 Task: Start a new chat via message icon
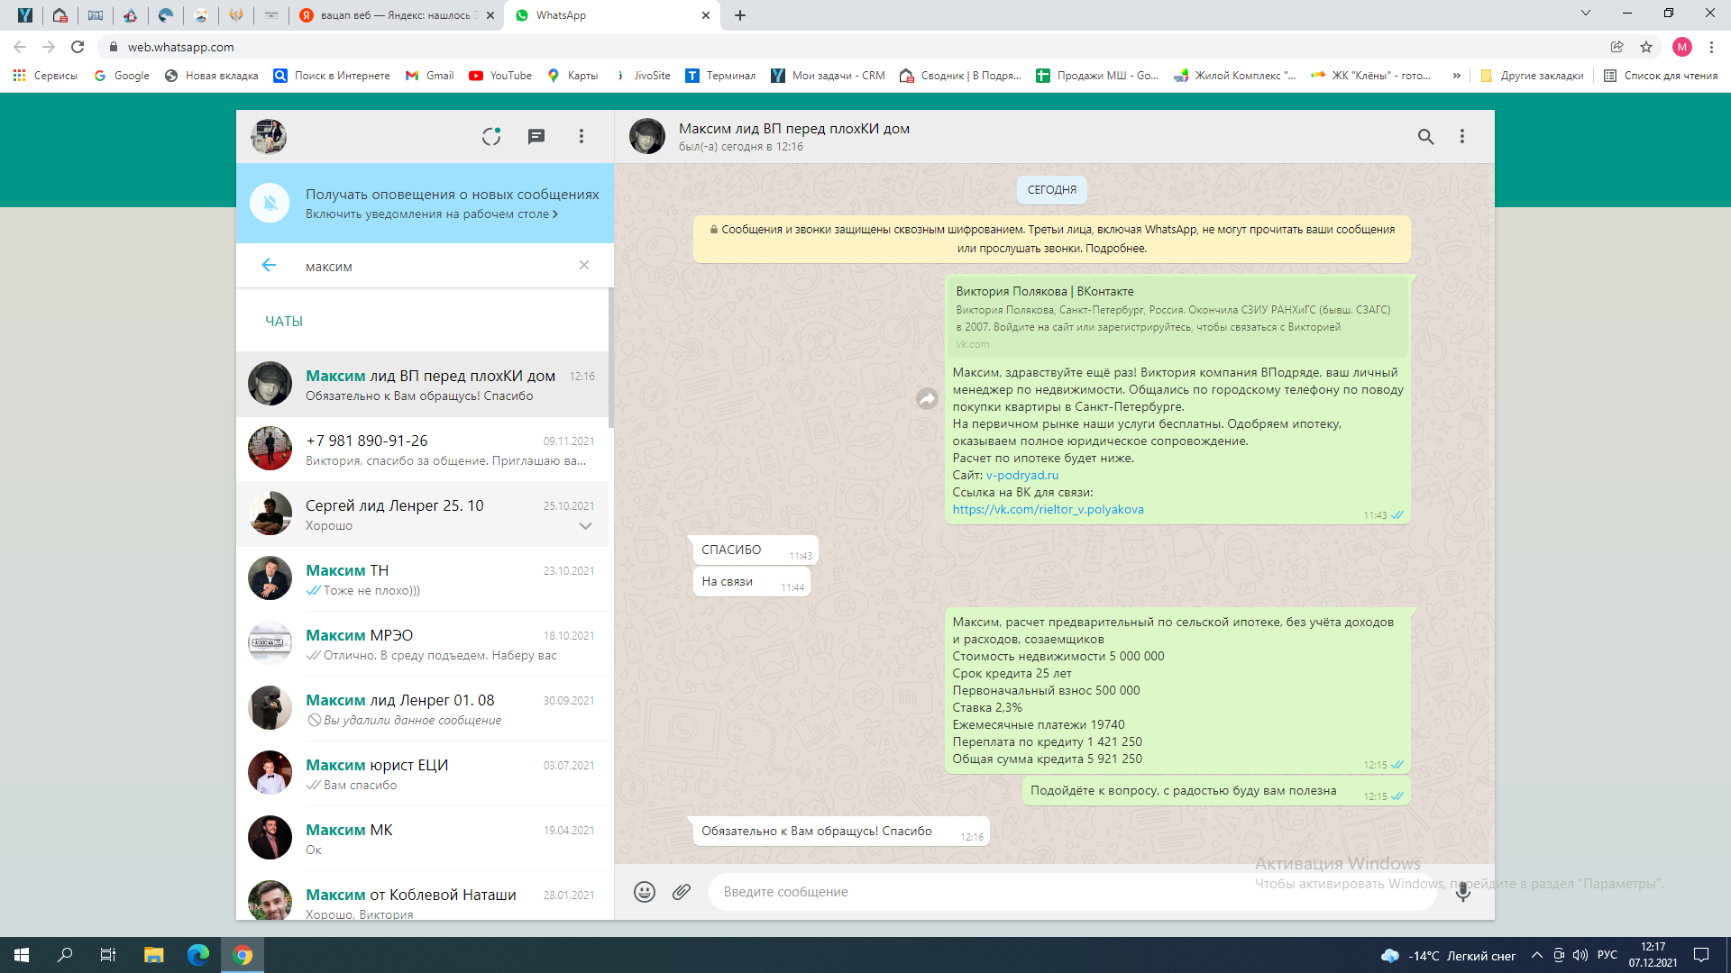pyautogui.click(x=536, y=136)
